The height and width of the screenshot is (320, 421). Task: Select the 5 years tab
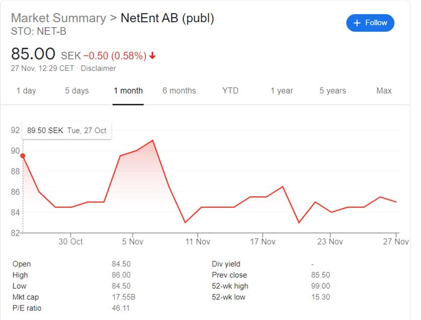333,91
